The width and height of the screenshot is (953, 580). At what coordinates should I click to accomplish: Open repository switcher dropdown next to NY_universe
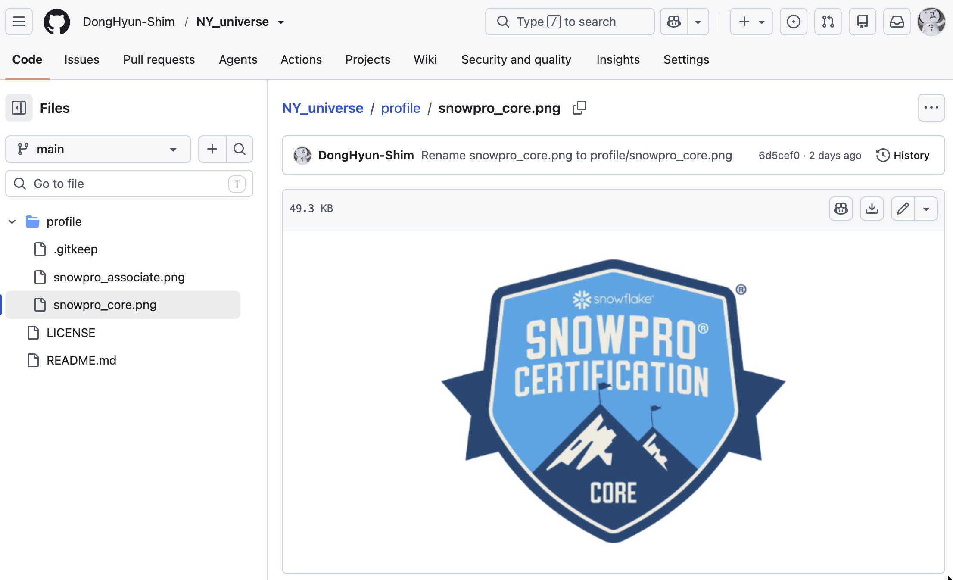click(x=281, y=22)
